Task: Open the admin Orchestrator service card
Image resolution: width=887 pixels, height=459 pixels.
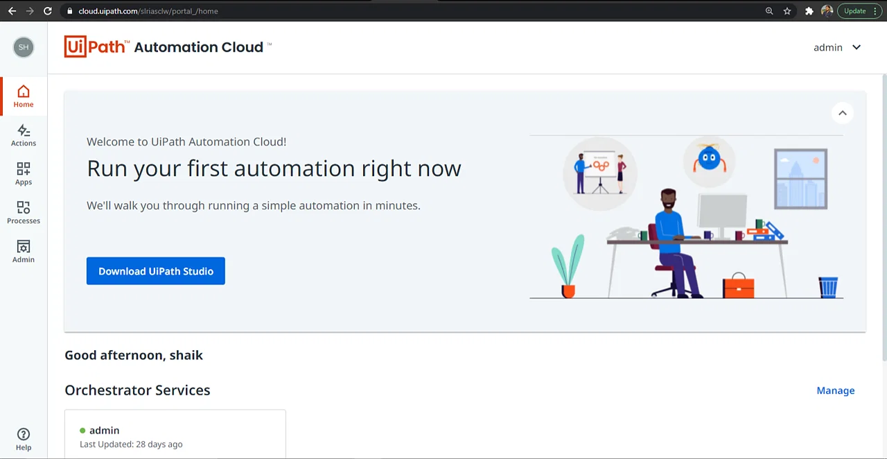Action: 175,433
